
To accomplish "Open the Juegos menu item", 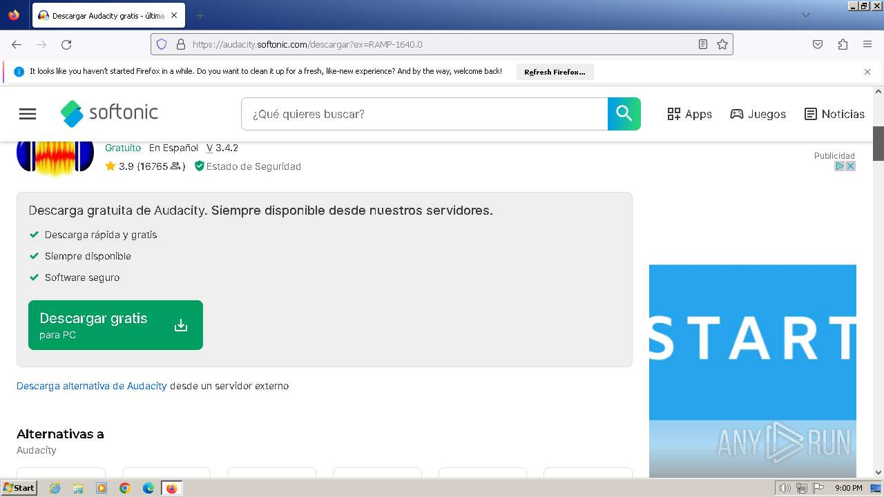I will [758, 114].
